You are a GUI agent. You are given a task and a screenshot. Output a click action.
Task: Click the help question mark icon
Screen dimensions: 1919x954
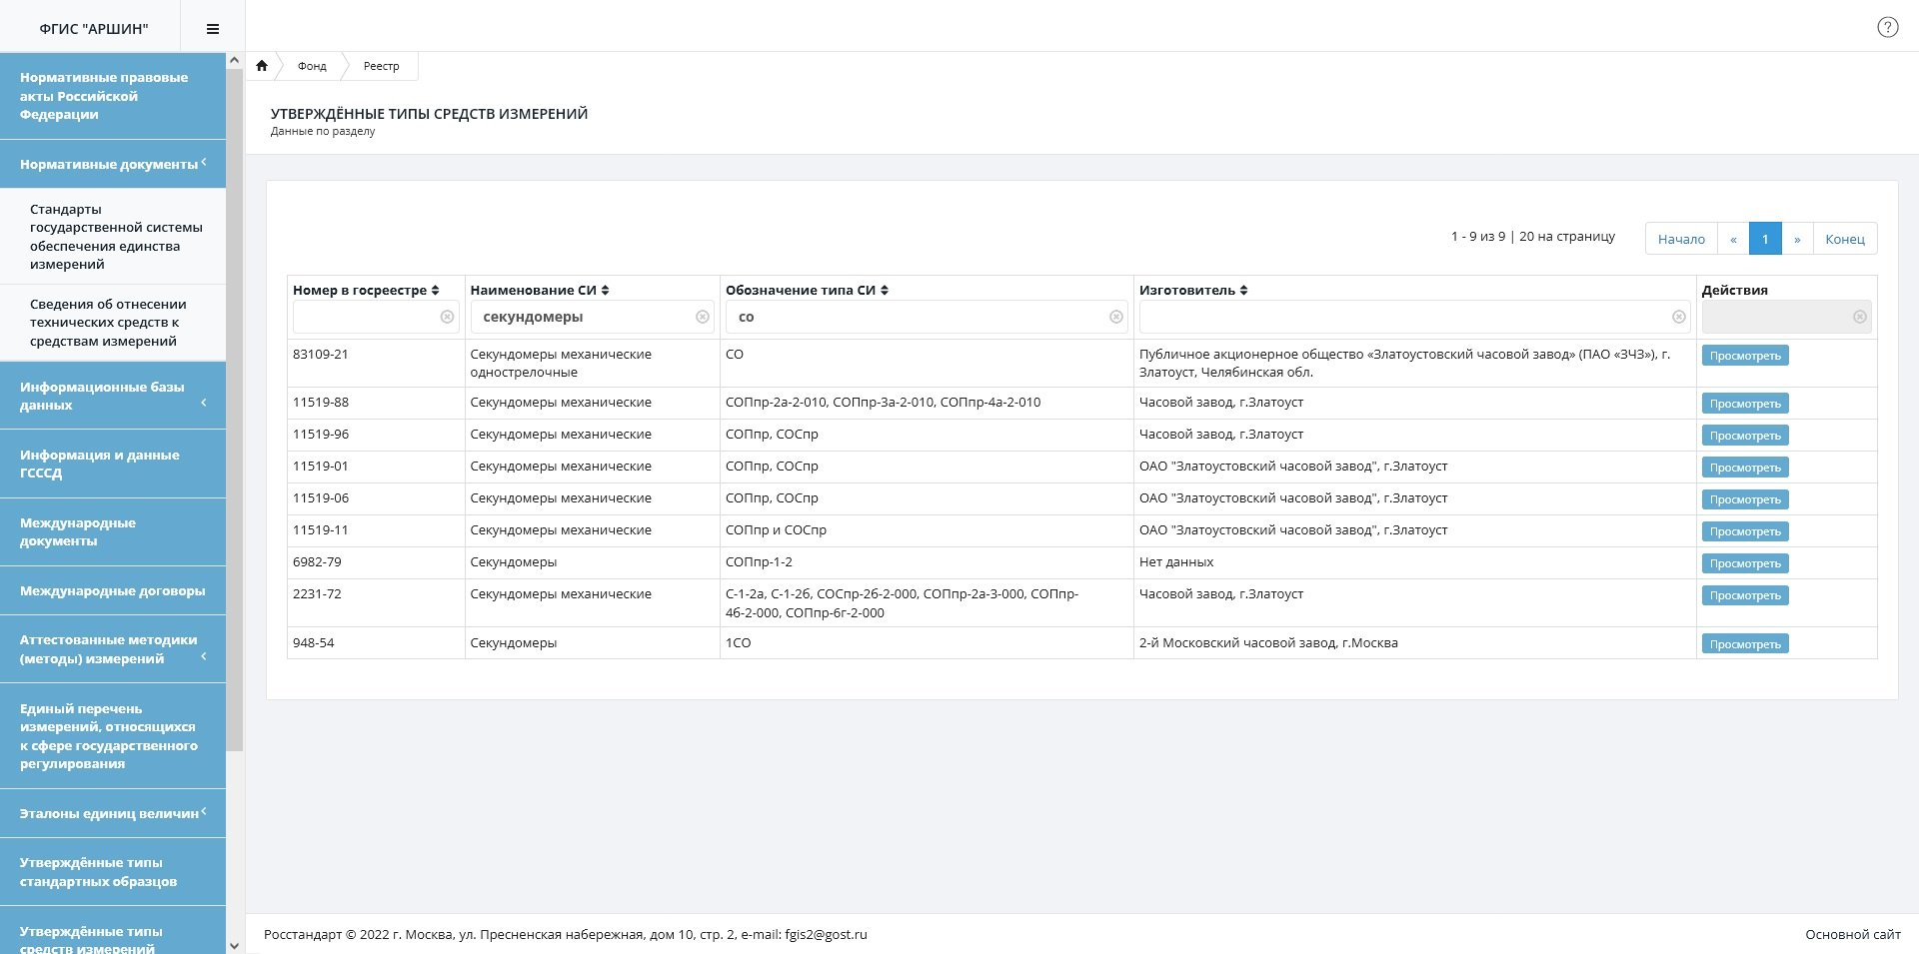[1887, 28]
